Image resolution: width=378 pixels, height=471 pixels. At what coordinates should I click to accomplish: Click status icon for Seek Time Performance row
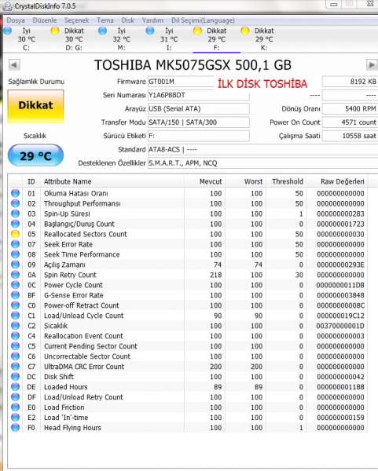click(16, 254)
